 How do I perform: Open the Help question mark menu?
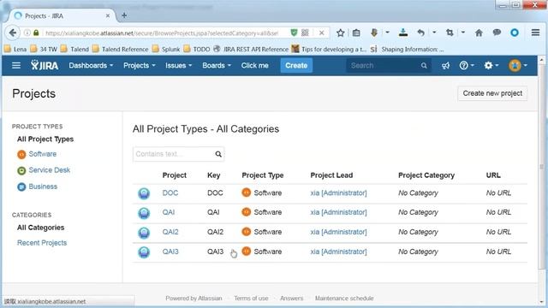coord(467,65)
